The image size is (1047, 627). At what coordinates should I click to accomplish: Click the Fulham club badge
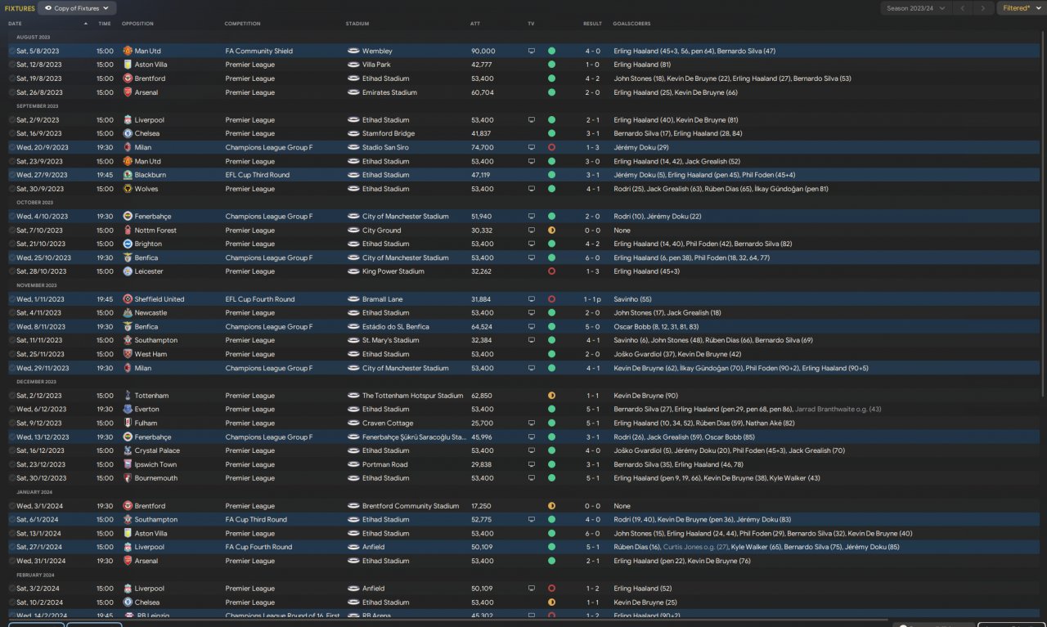coord(128,423)
